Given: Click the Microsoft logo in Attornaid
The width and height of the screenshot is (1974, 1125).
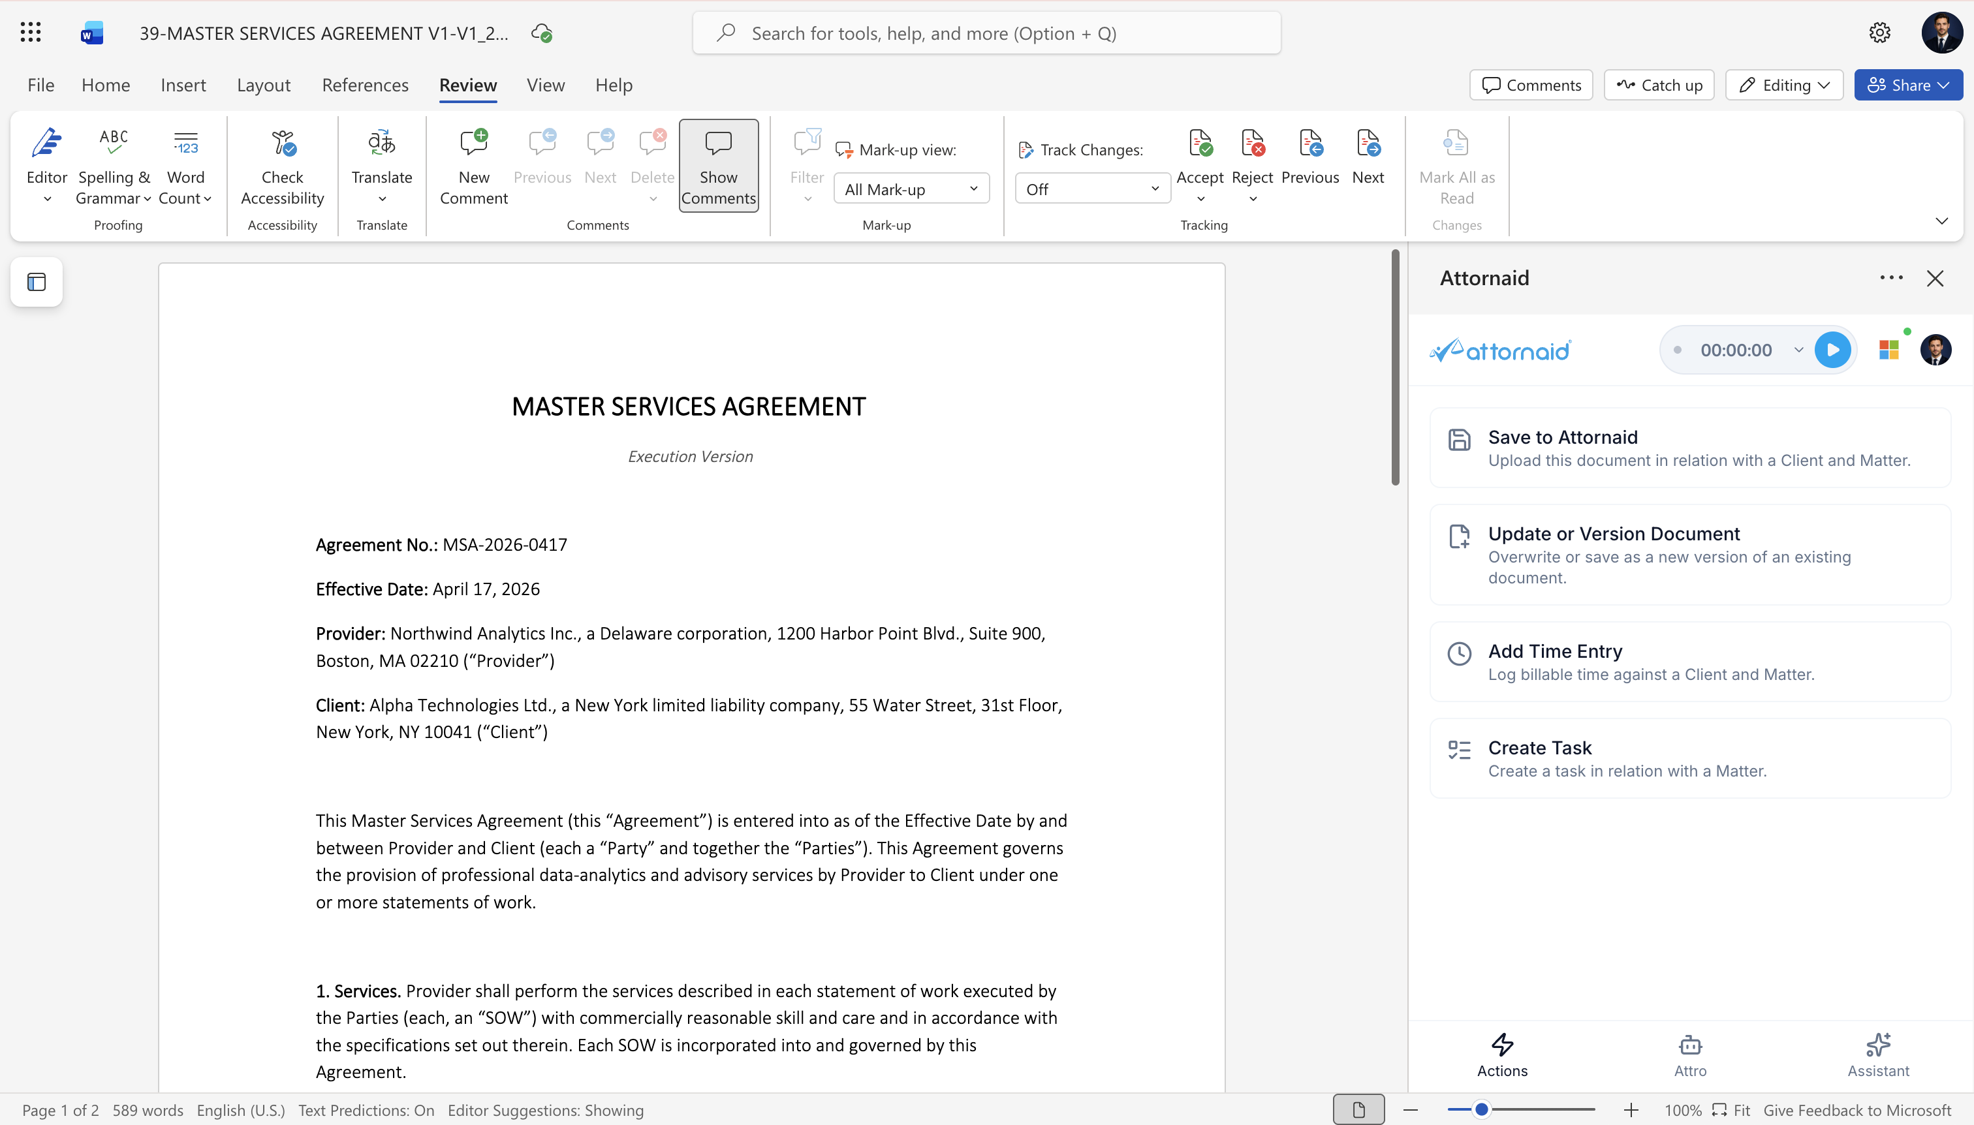Looking at the screenshot, I should click(1889, 350).
